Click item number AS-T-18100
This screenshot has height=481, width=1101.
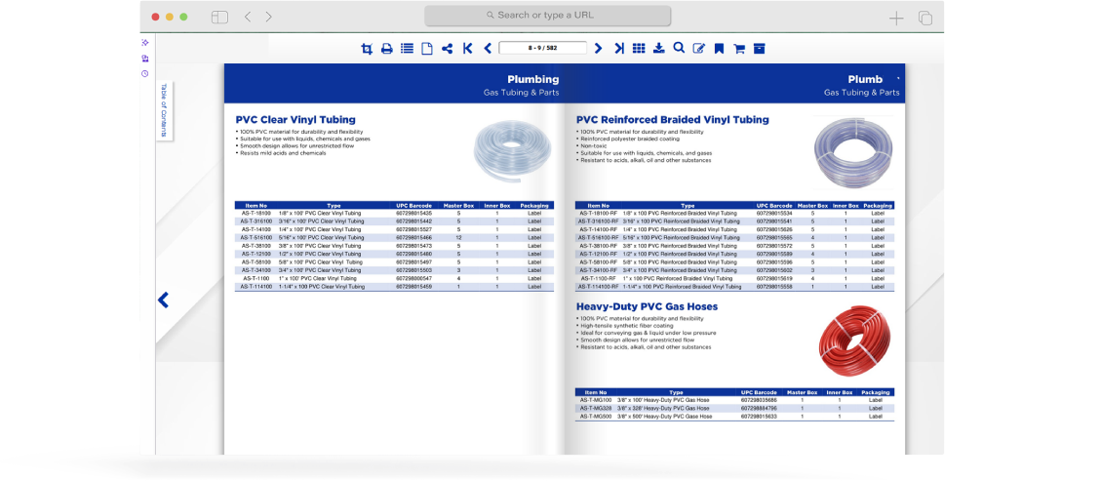click(x=256, y=213)
